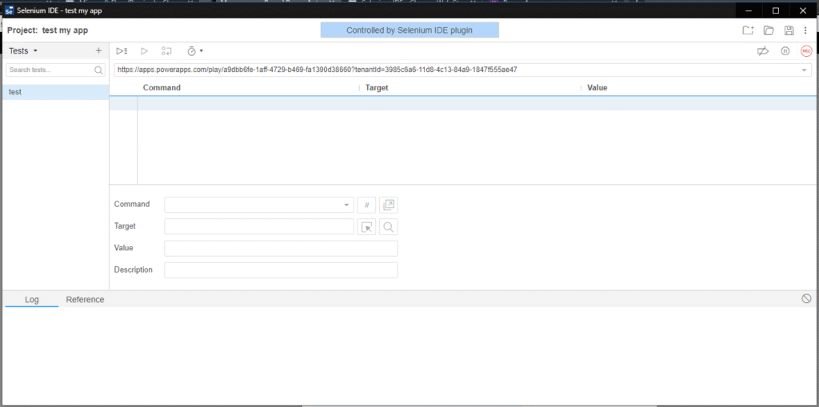This screenshot has width=819, height=407.
Task: Run the current test
Action: pos(145,51)
